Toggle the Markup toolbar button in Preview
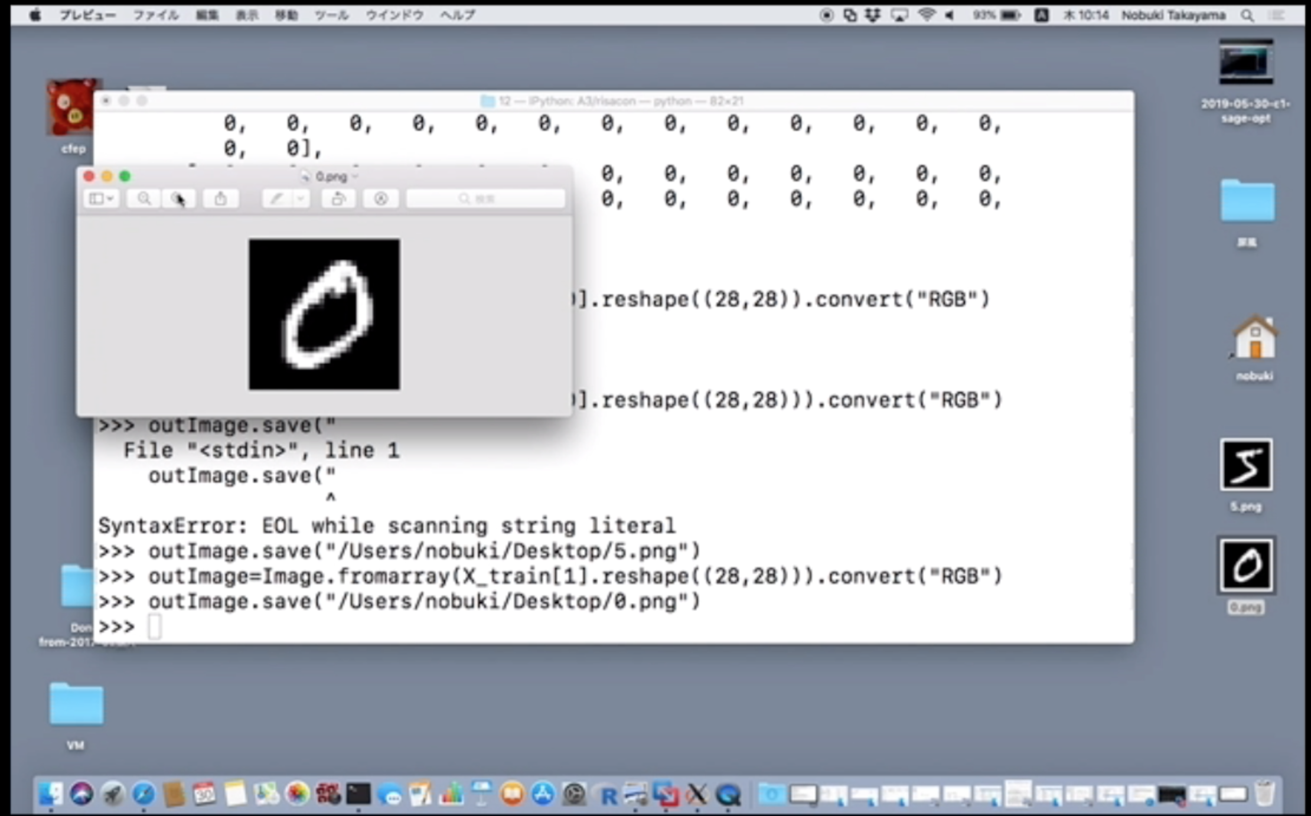1311x816 pixels. 381,199
